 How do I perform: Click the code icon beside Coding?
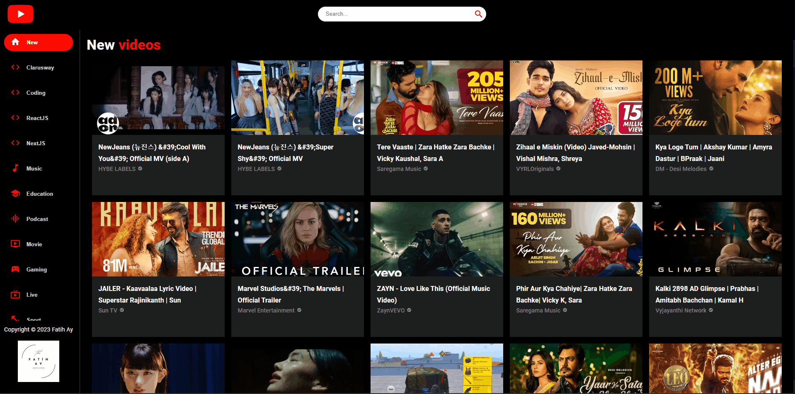[15, 93]
